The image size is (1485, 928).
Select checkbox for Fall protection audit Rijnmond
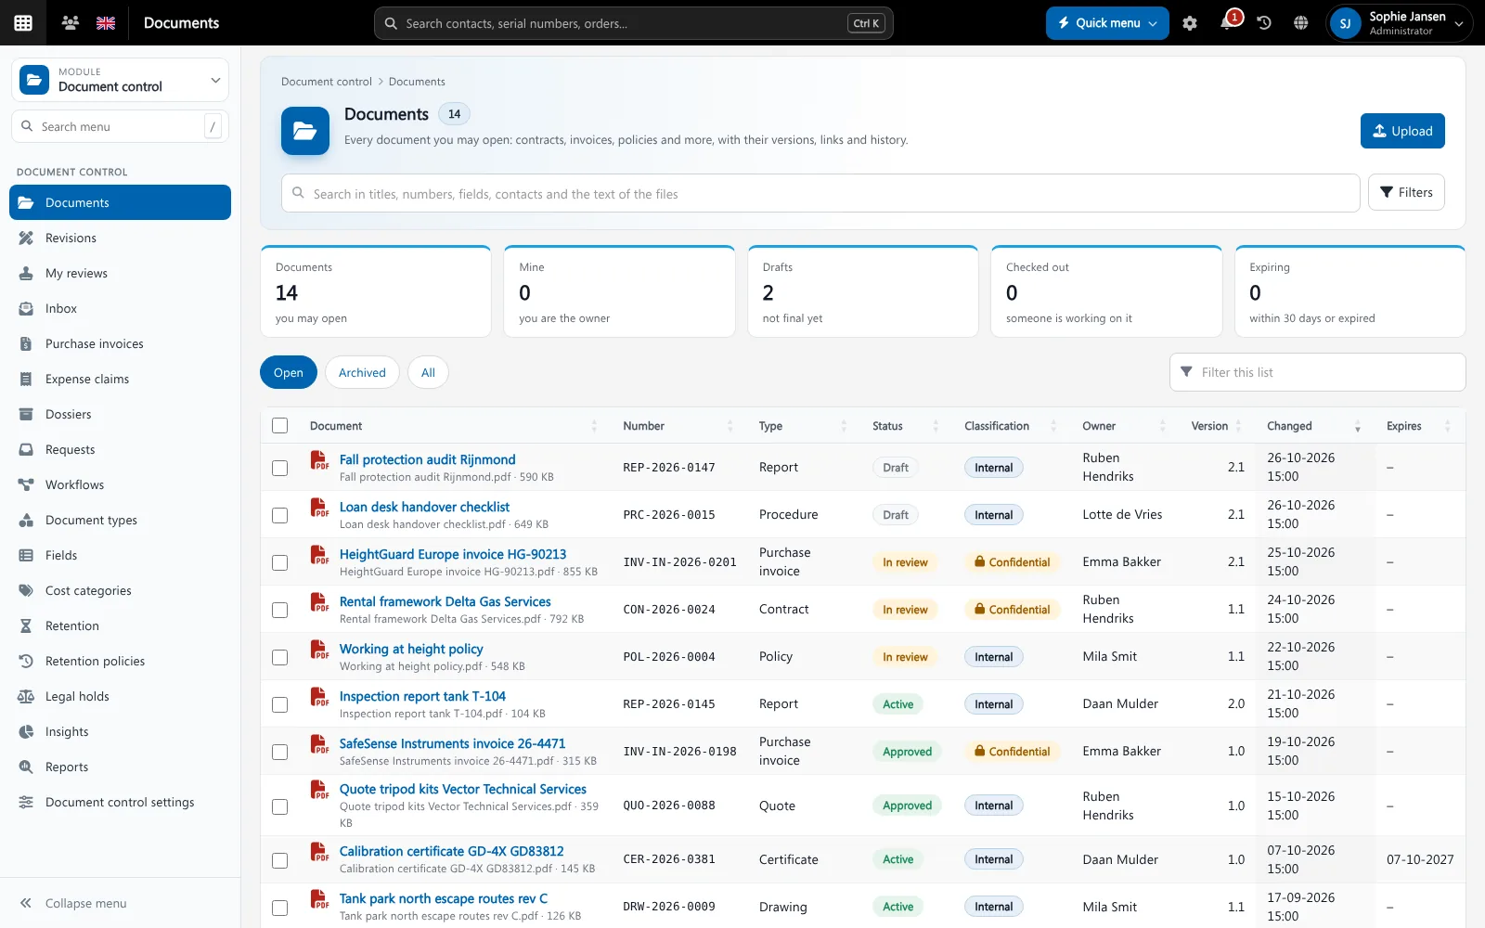[x=279, y=468]
